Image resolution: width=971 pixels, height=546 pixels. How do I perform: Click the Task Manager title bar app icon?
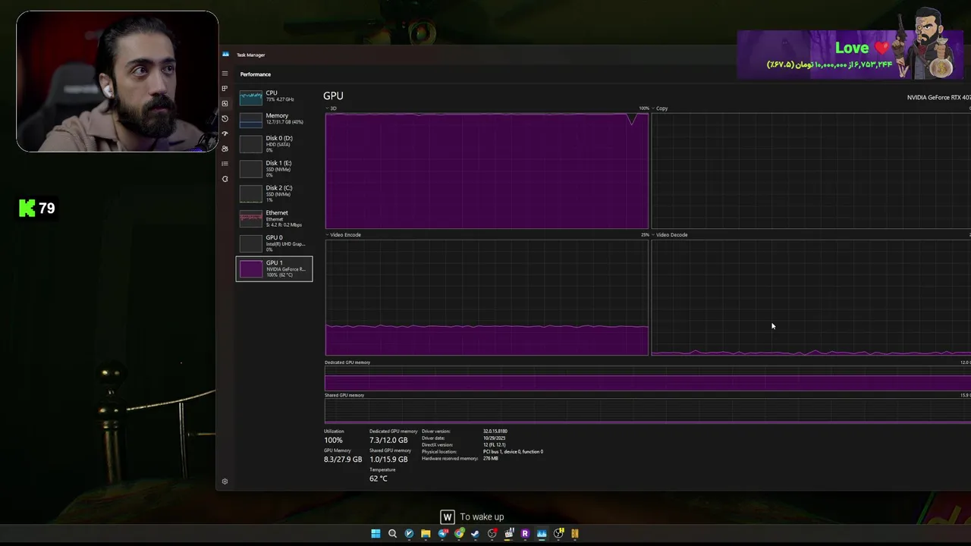point(225,55)
